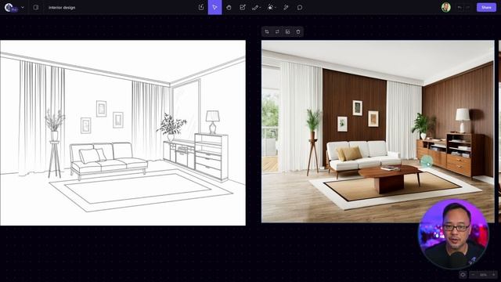Click the redo arrow
Screen dimensions: 501x282
[468, 7]
